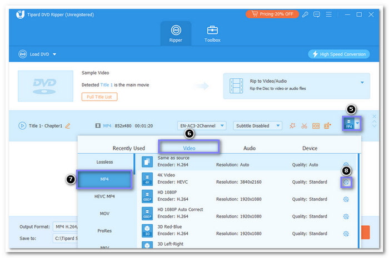Click the HD 1080P Auto Correct icon

coord(147,214)
